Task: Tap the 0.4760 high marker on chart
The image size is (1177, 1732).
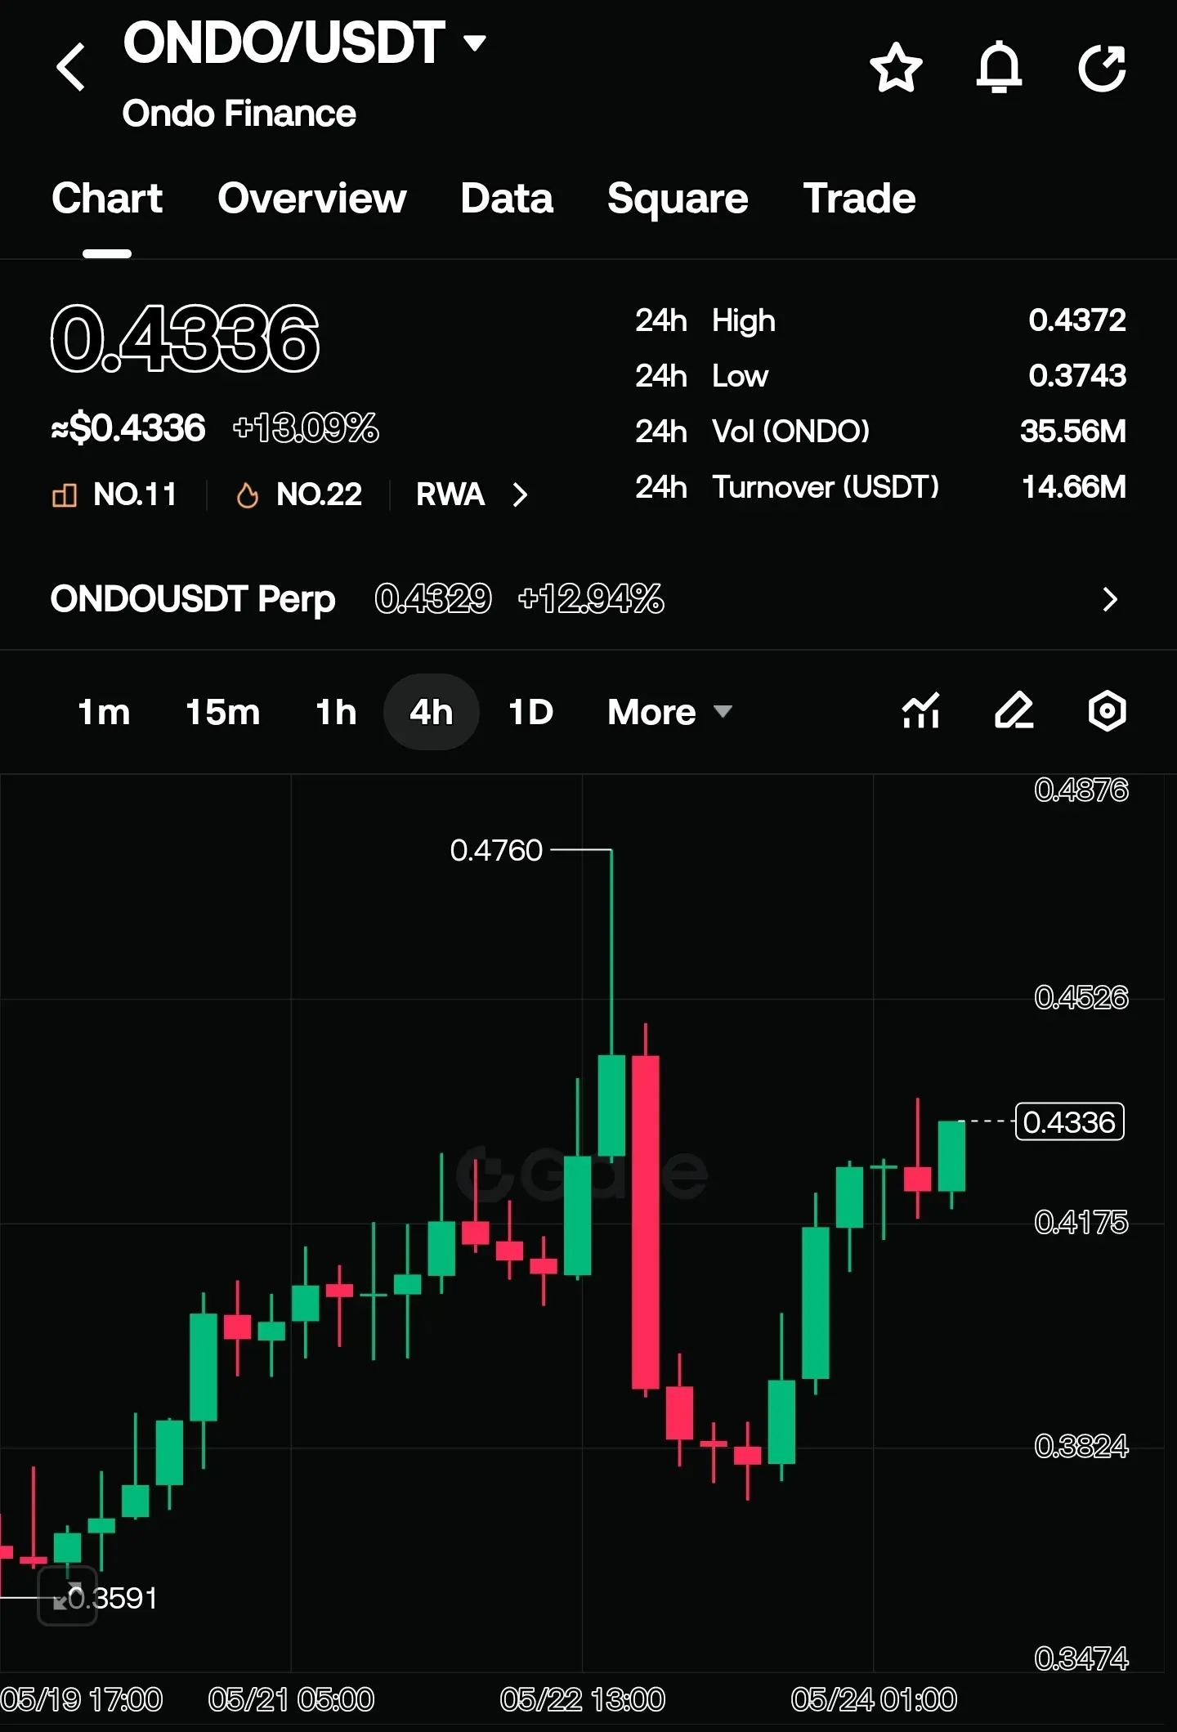Action: [496, 851]
